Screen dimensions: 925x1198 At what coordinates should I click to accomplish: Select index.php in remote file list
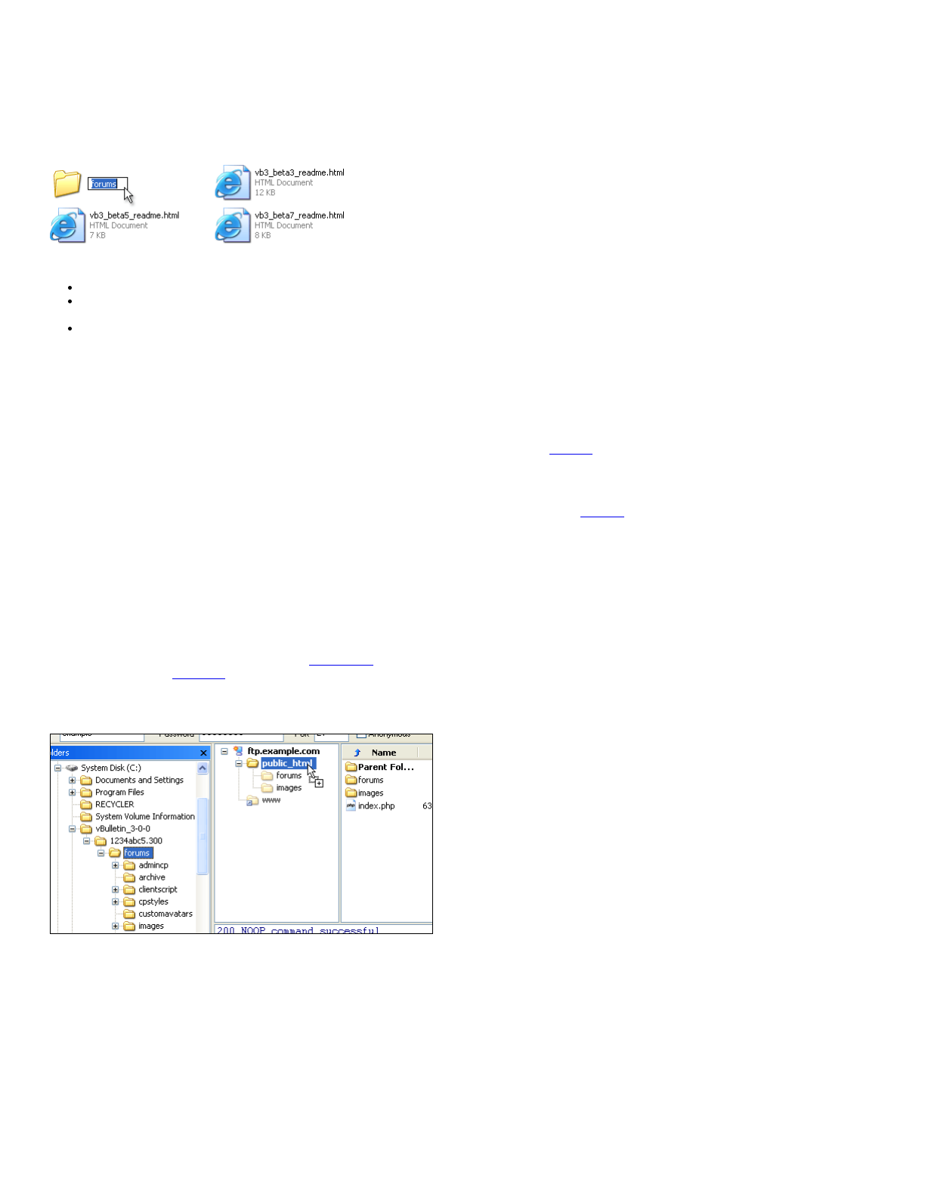(x=370, y=805)
